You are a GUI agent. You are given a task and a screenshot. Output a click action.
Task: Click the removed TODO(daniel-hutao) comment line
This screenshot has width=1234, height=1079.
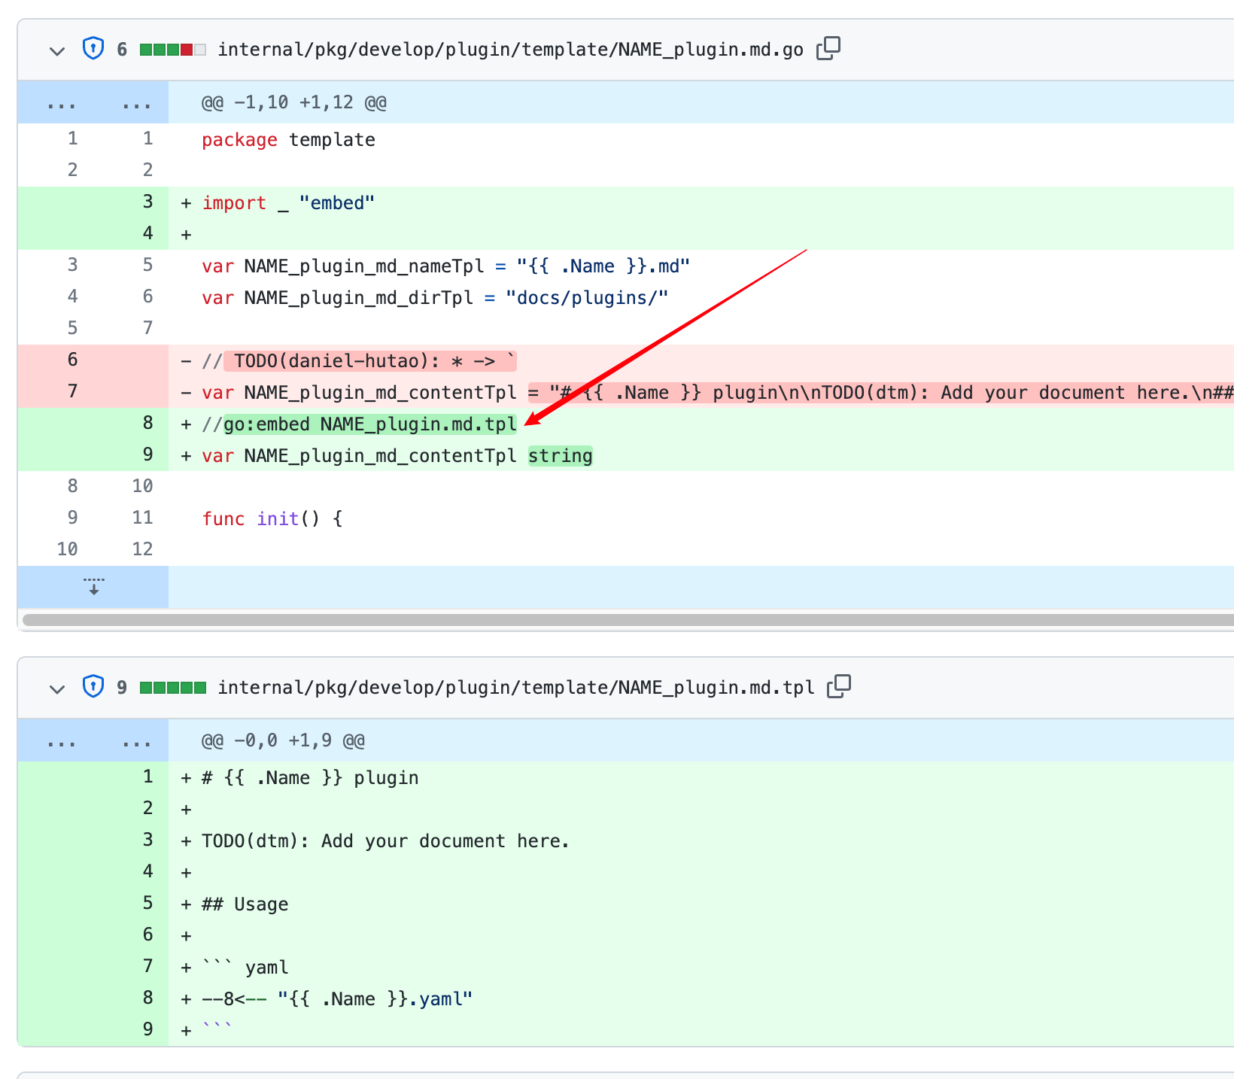coord(360,361)
